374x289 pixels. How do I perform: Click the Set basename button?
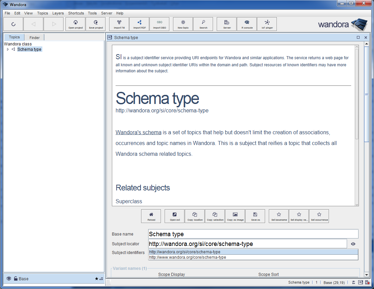coord(279,216)
